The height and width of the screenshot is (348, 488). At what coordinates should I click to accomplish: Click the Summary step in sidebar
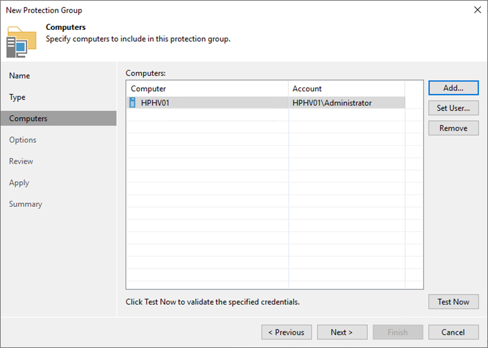click(26, 204)
